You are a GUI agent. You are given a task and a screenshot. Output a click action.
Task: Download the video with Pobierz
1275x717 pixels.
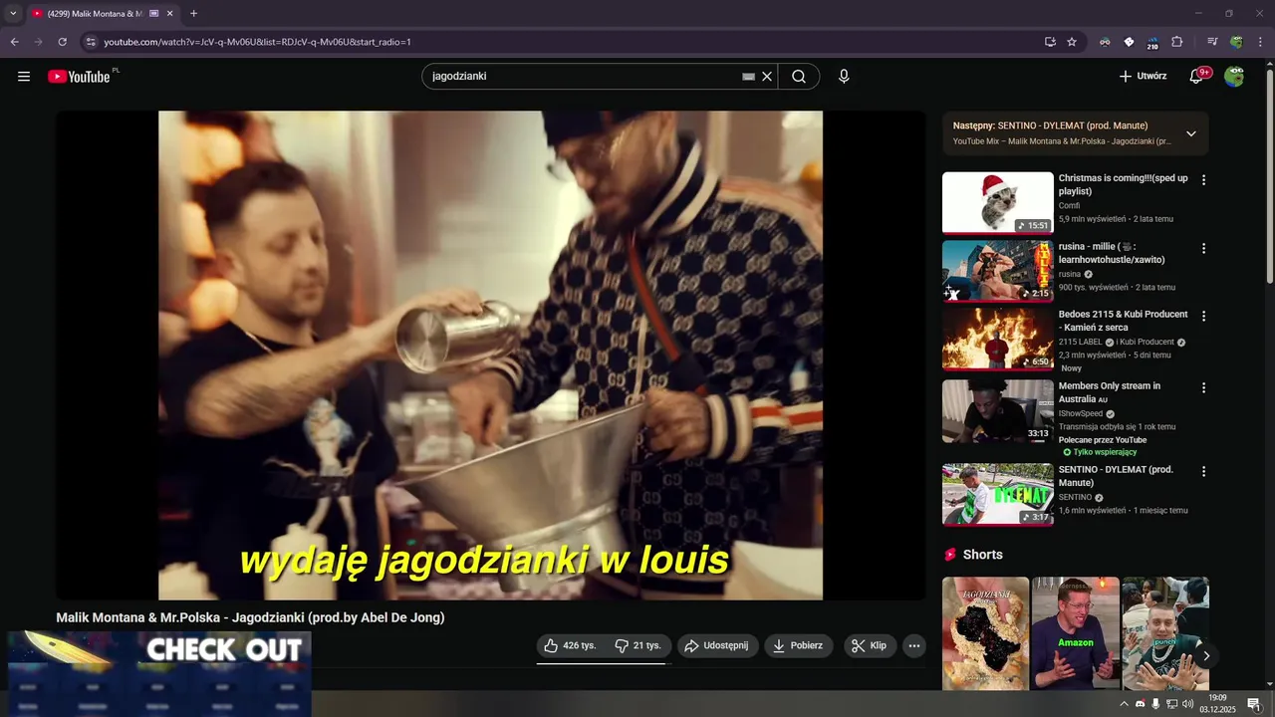pos(799,645)
